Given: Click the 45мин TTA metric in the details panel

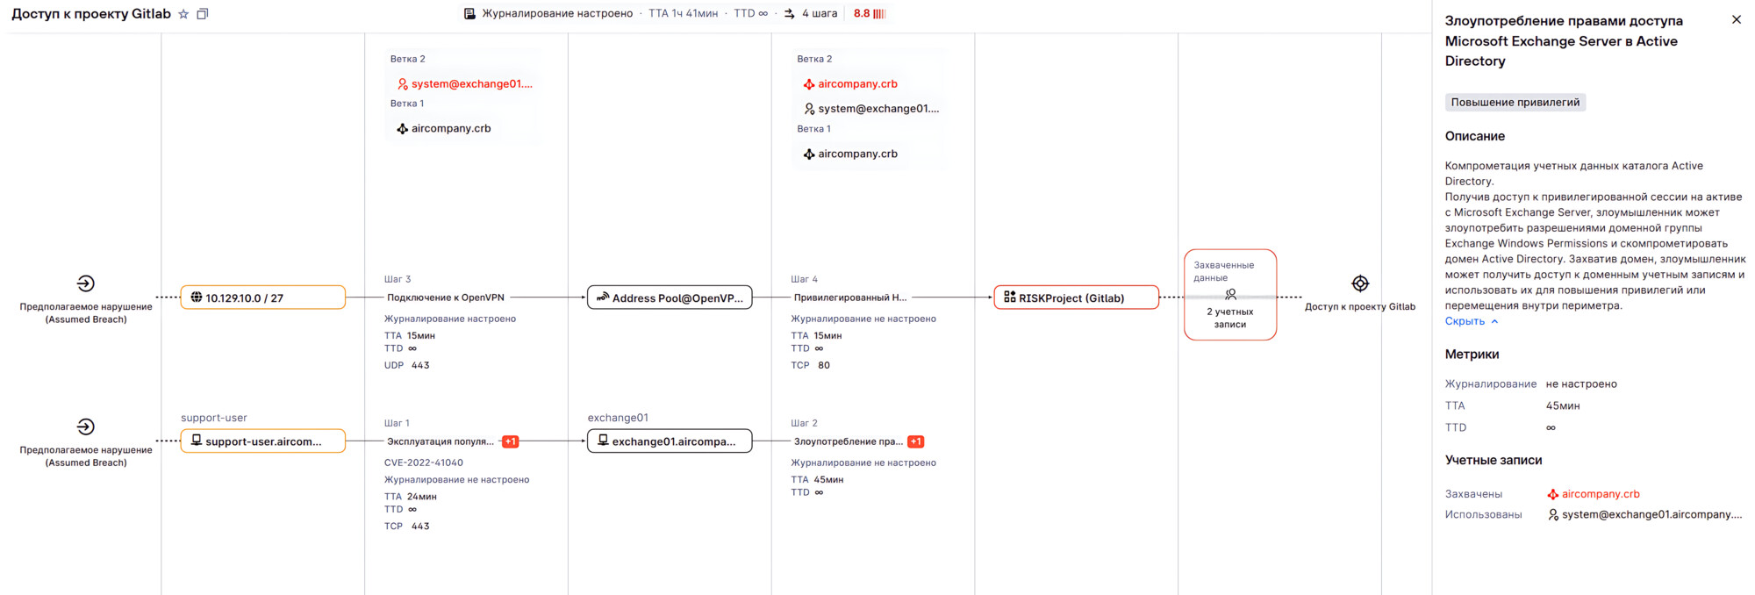Looking at the screenshot, I should click(1563, 406).
